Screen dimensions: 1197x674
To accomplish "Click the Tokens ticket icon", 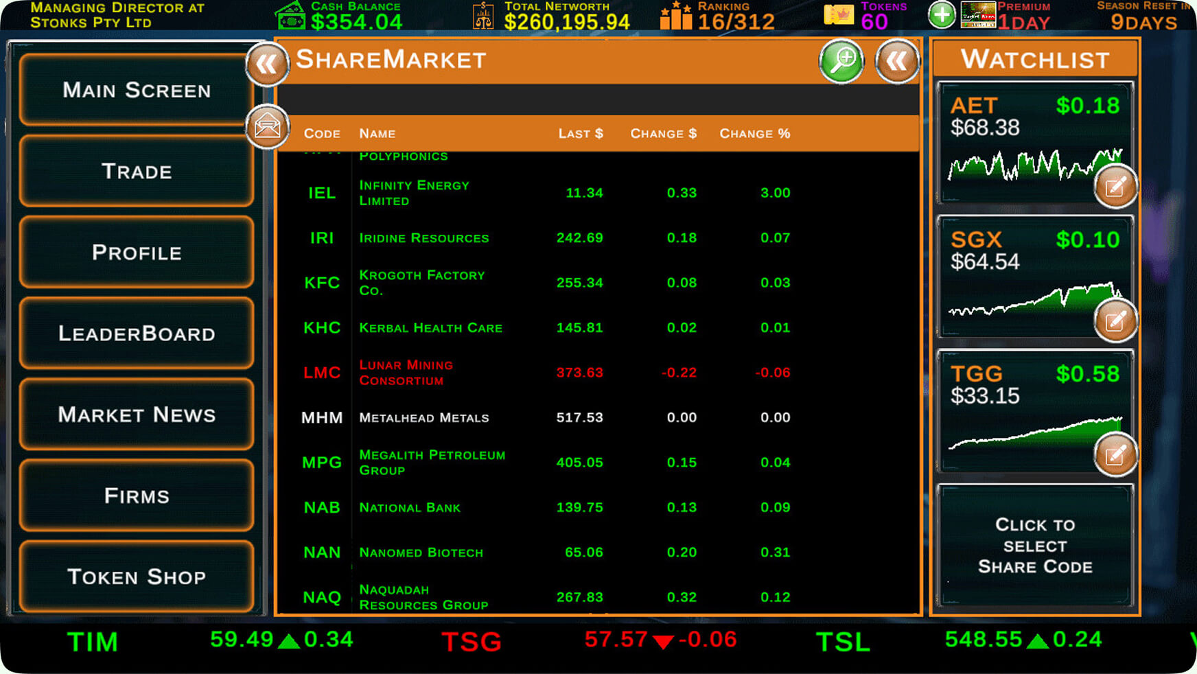I will click(838, 14).
